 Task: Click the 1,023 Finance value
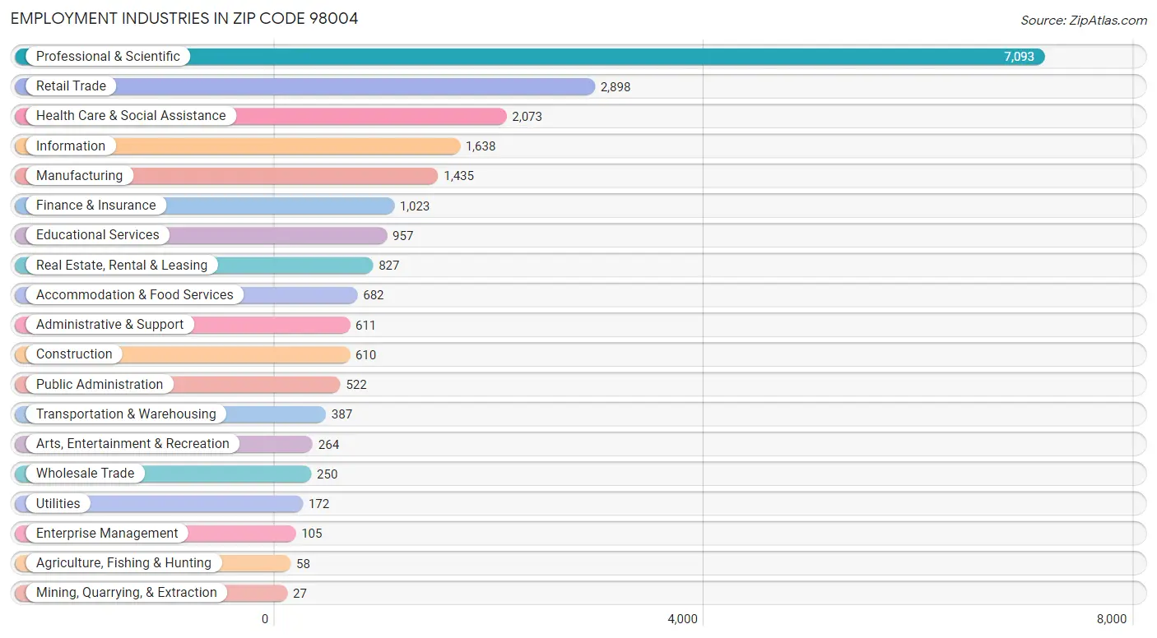(x=415, y=206)
